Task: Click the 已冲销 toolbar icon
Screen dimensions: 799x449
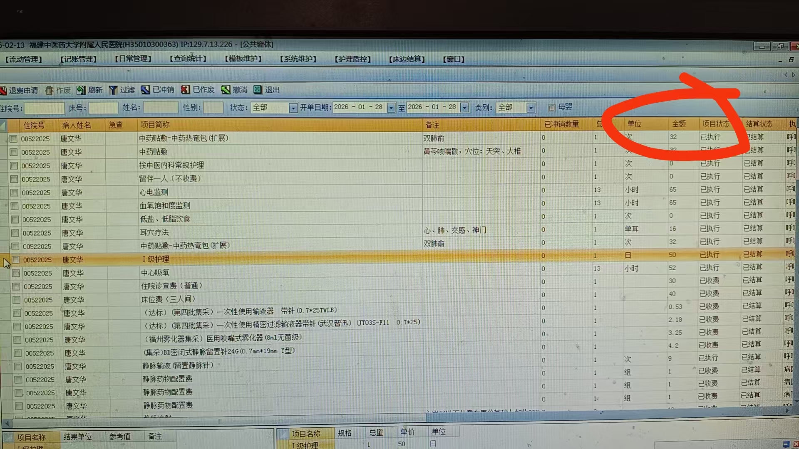Action: (x=145, y=90)
